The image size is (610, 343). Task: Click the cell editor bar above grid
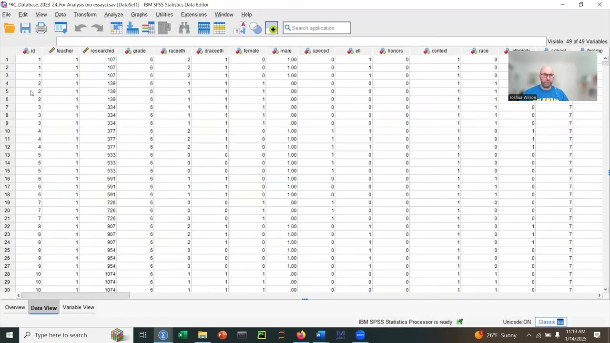(x=301, y=42)
